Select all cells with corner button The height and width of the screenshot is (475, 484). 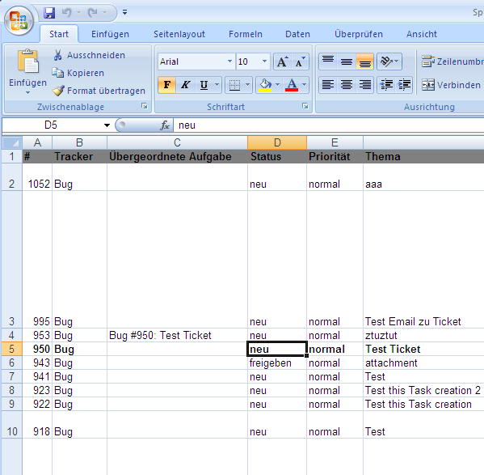pyautogui.click(x=12, y=142)
